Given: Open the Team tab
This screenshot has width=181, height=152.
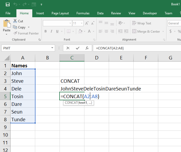Looking at the screenshot, I should (168, 13).
